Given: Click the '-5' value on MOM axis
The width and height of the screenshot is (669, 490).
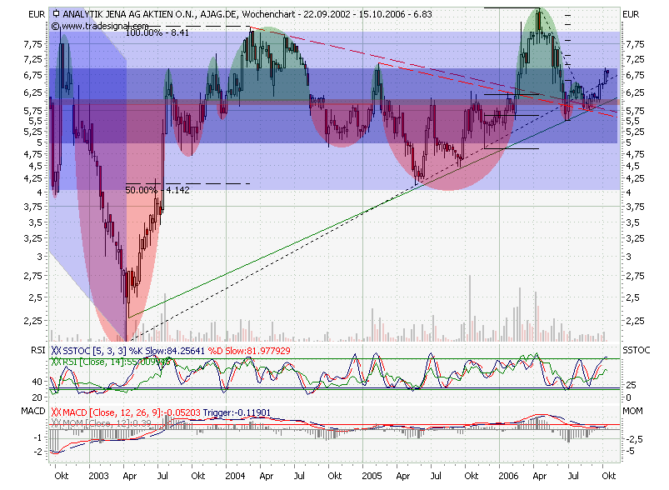Looking at the screenshot, I should 630,451.
